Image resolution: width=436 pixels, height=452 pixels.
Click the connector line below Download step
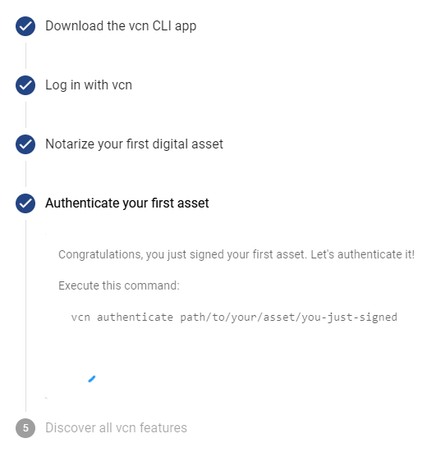pos(25,56)
